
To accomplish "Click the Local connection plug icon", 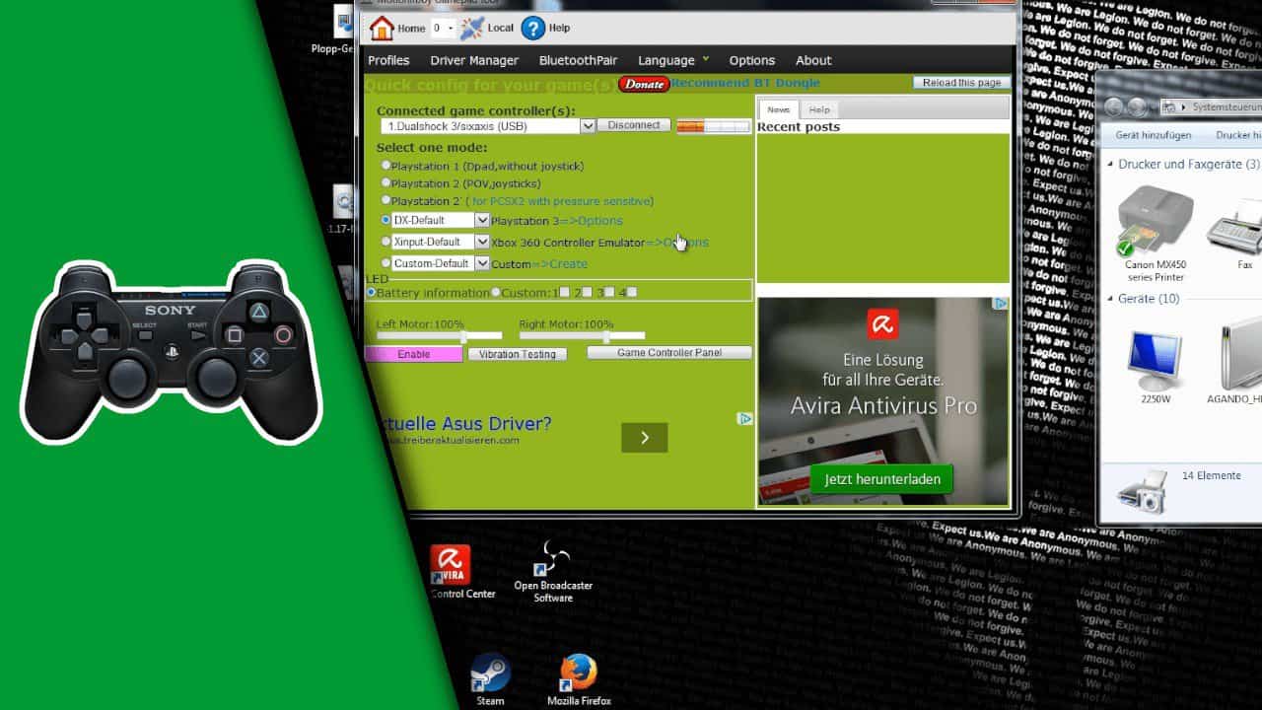I will point(473,28).
